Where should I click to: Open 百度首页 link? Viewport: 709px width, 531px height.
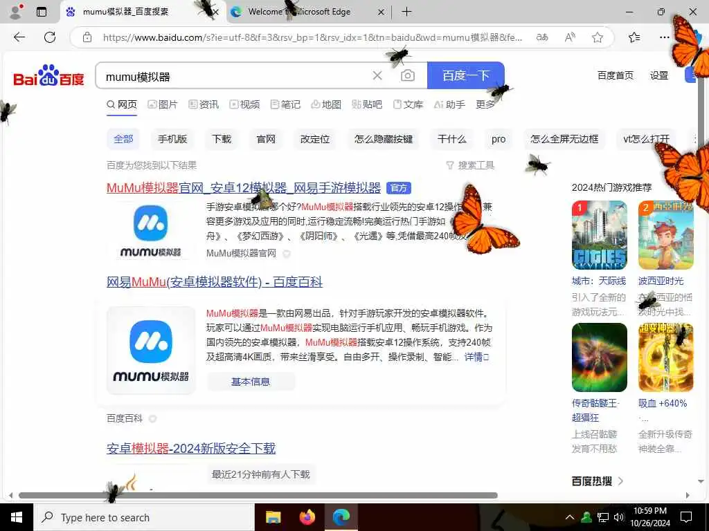(x=616, y=75)
